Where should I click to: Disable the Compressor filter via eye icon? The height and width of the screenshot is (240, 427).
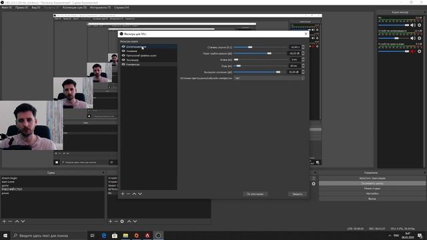pyautogui.click(x=123, y=65)
